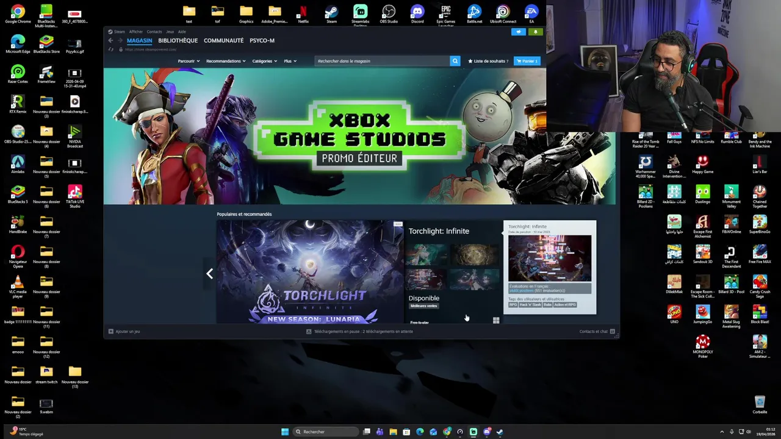Open Torchlight Infinite featured image
The image size is (781, 439).
[x=310, y=272]
